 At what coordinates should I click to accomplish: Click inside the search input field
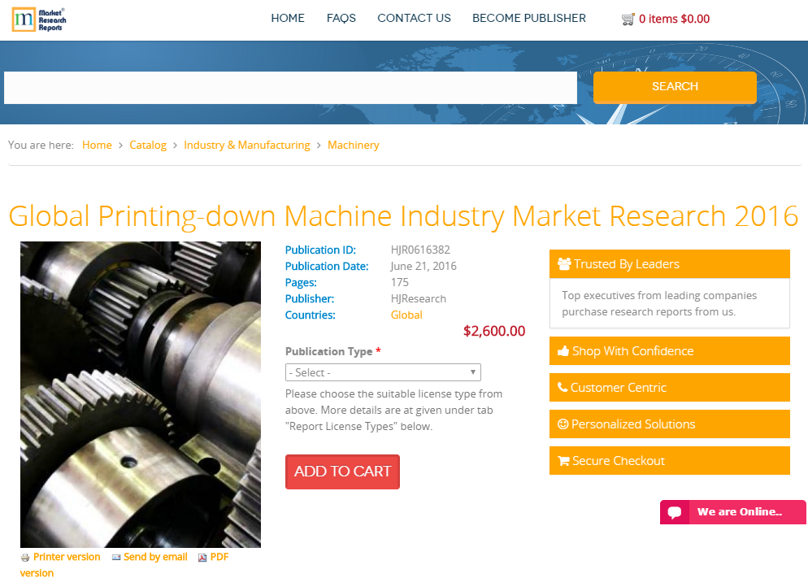coord(290,88)
